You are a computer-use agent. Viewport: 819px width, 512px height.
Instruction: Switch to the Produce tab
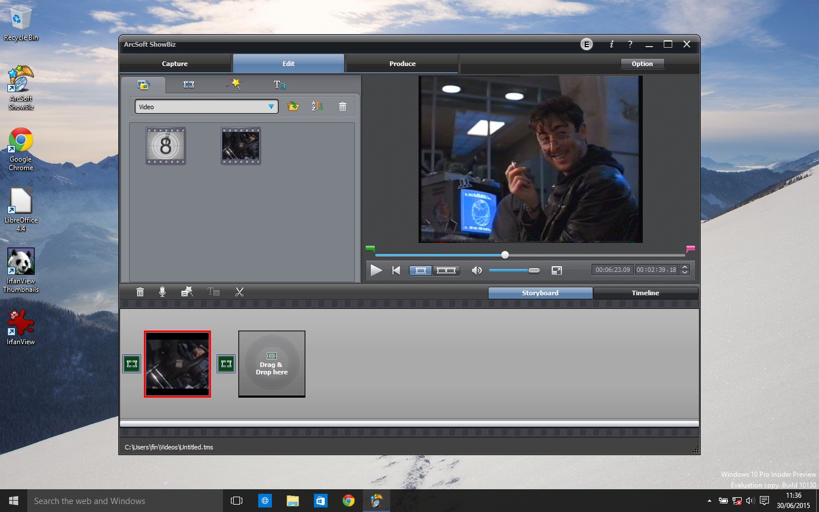coord(402,64)
